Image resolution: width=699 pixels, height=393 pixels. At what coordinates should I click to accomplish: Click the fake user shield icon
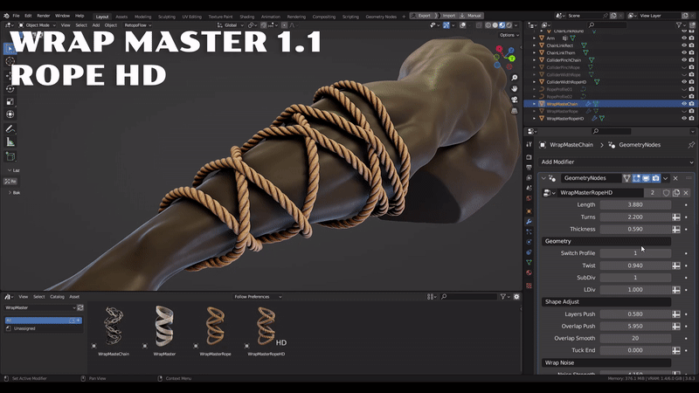point(666,193)
